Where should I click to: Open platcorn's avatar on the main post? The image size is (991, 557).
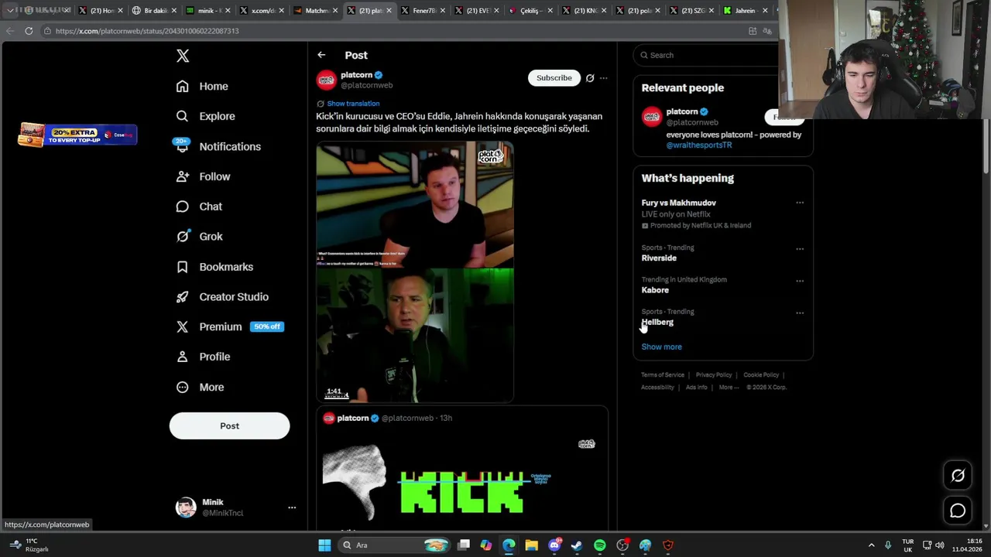pyautogui.click(x=327, y=80)
